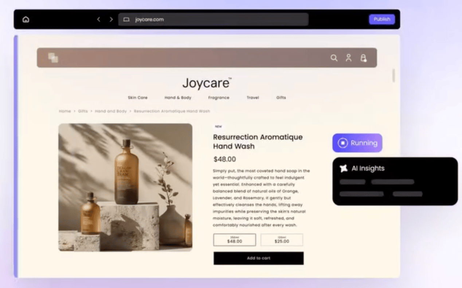Screen dimensions: 462x288
Task: Click the AI Insights sparkle icon
Action: [343, 168]
